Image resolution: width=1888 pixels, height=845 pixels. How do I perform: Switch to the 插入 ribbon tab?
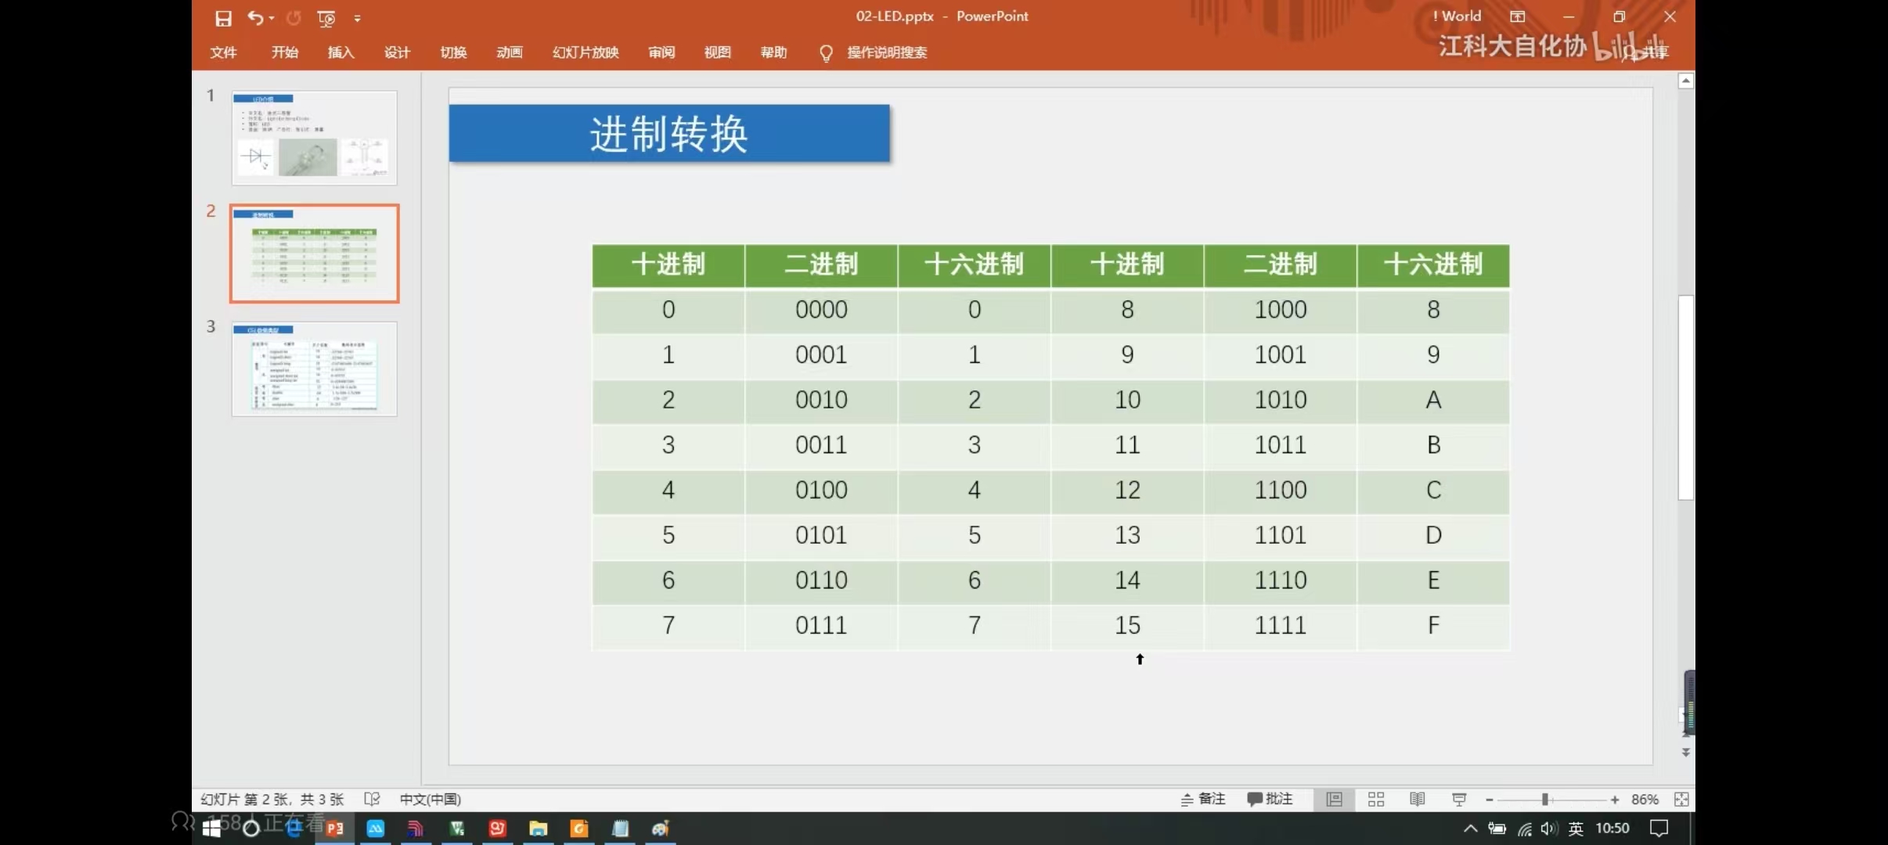(x=341, y=52)
